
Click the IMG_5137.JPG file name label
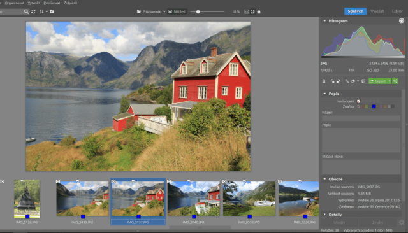[138, 222]
